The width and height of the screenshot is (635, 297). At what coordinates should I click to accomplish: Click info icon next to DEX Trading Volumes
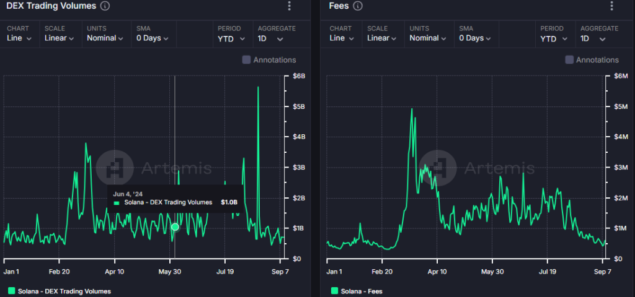click(x=105, y=6)
